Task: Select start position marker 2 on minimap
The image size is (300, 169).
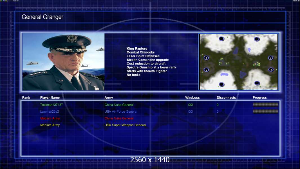Action: click(x=206, y=70)
